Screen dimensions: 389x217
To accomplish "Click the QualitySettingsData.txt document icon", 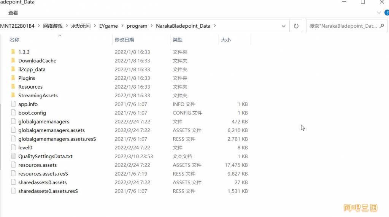I will (x=13, y=156).
